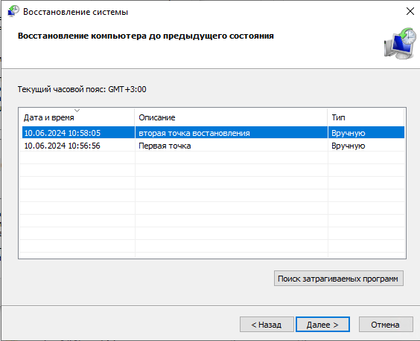Screen dimensions: 420x341
Task: Close the Восстановление системы dialog
Action: coord(410,11)
